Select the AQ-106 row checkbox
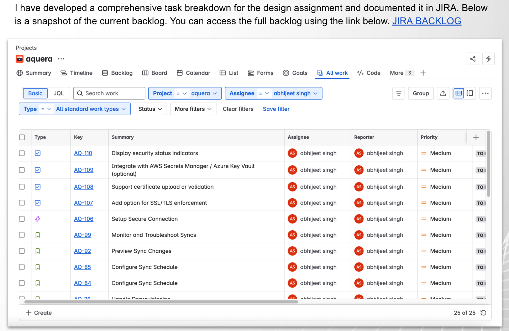 (x=22, y=219)
